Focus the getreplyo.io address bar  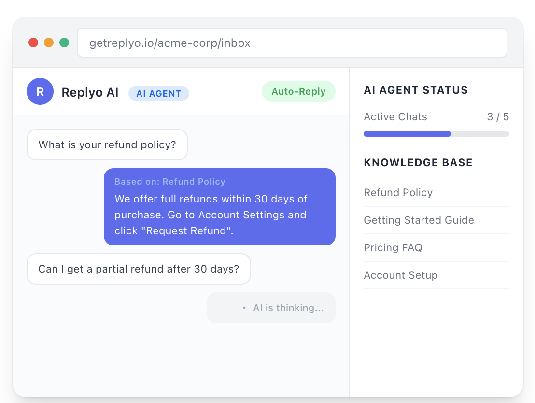pyautogui.click(x=292, y=43)
